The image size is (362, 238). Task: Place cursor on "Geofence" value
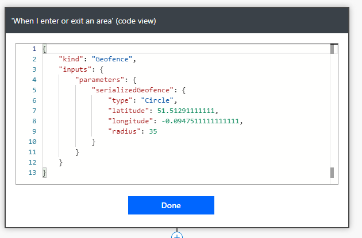tap(112, 59)
